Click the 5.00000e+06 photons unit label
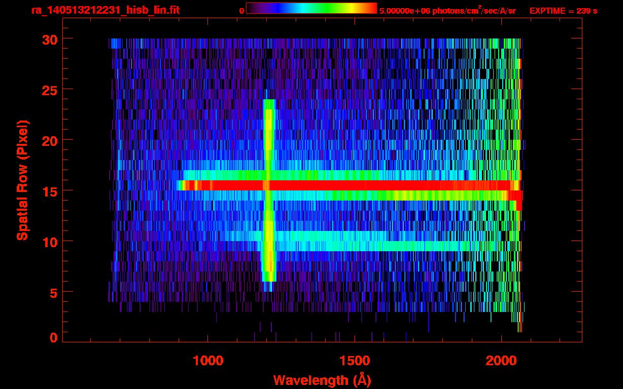The width and height of the screenshot is (623, 389). [x=447, y=10]
